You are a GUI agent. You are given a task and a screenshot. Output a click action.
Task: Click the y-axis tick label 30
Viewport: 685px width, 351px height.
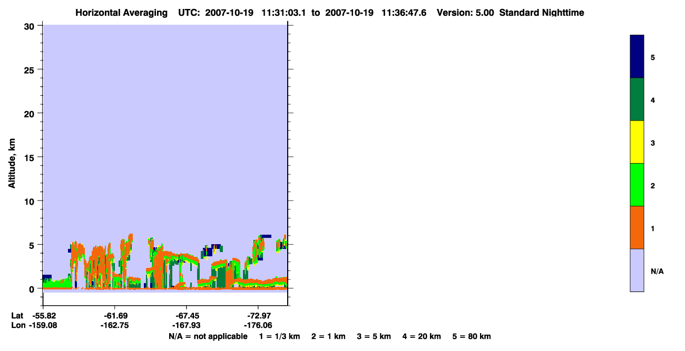pyautogui.click(x=31, y=26)
